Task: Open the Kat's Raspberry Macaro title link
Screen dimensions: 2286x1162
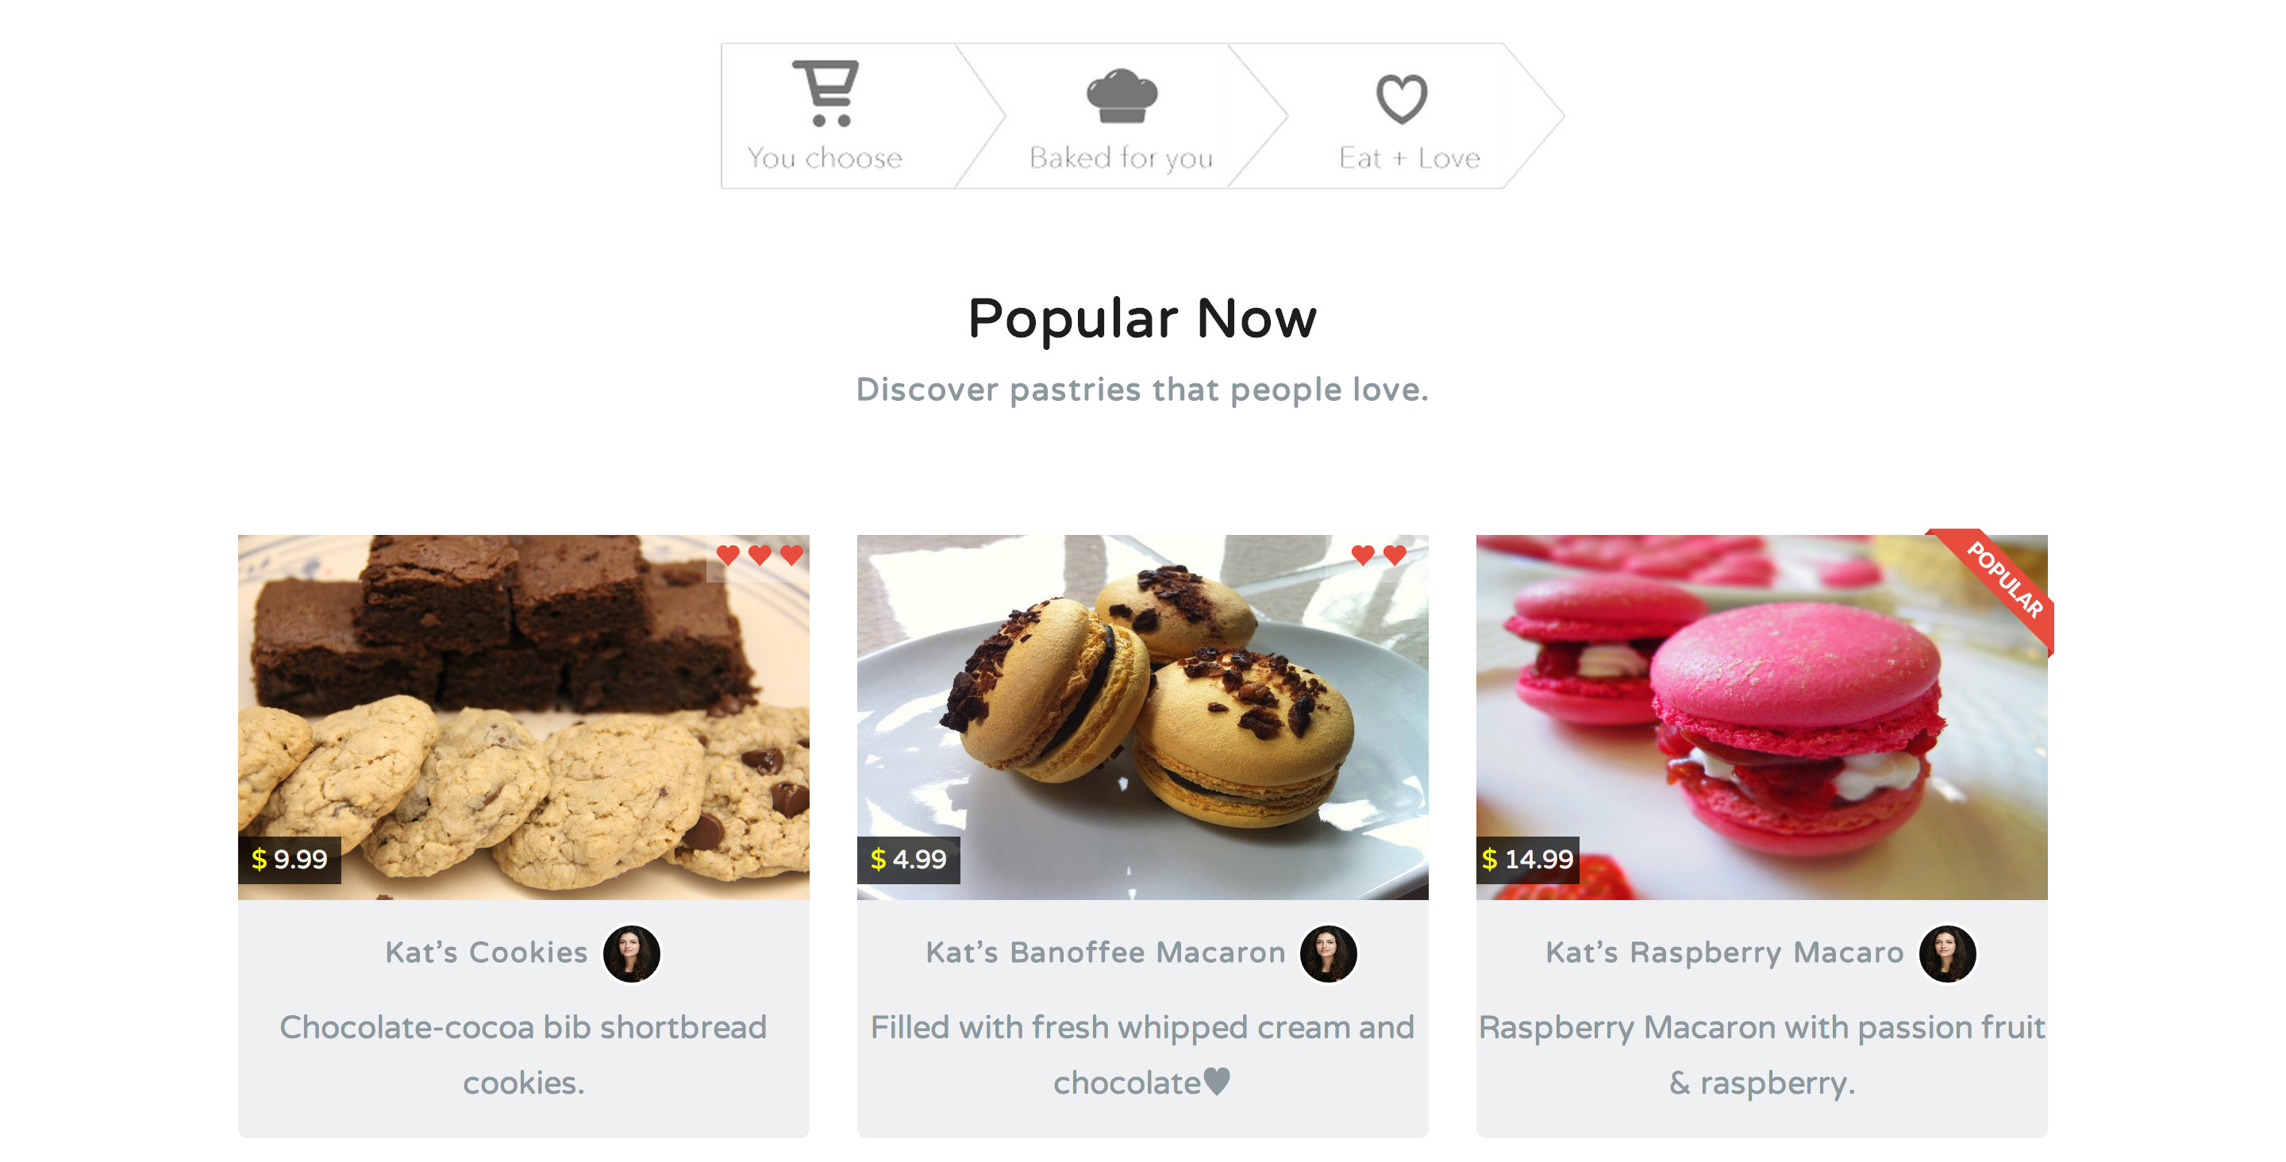Action: [x=1724, y=952]
